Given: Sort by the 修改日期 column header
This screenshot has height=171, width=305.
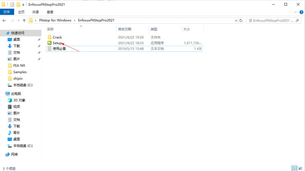Looking at the screenshot, I should [124, 29].
